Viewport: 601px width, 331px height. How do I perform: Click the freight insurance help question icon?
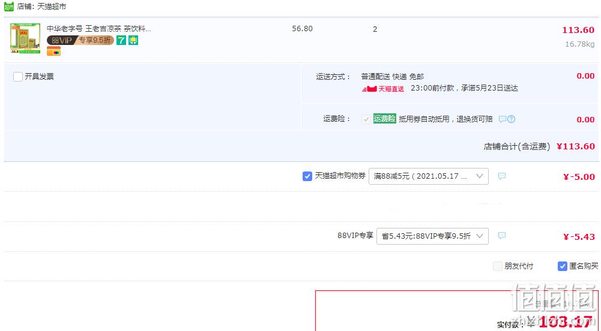click(x=511, y=119)
